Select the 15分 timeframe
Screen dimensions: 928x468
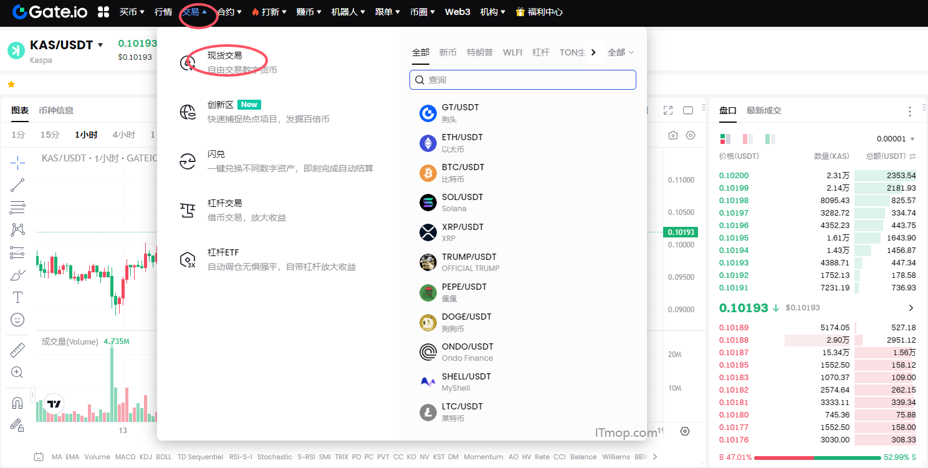pyautogui.click(x=50, y=135)
